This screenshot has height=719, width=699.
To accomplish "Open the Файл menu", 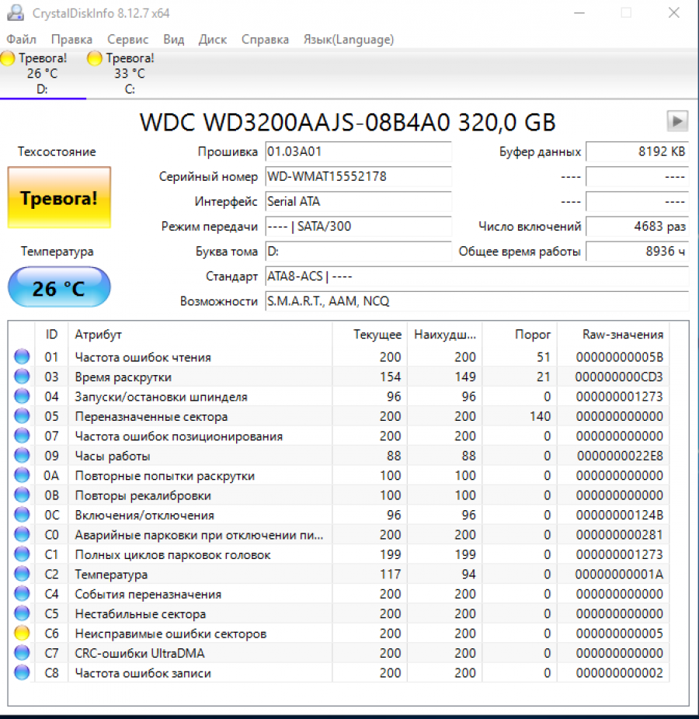I will pyautogui.click(x=21, y=39).
